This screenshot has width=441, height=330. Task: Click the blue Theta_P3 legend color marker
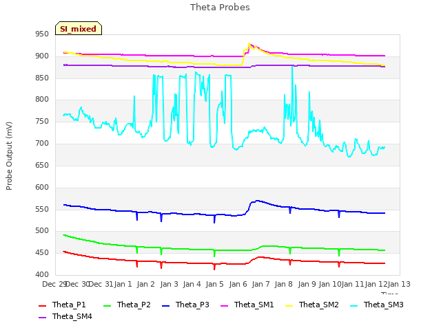pyautogui.click(x=165, y=305)
